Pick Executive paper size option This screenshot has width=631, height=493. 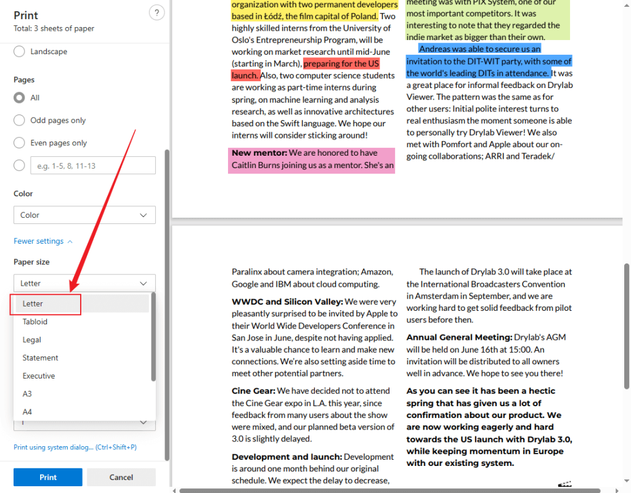click(39, 375)
